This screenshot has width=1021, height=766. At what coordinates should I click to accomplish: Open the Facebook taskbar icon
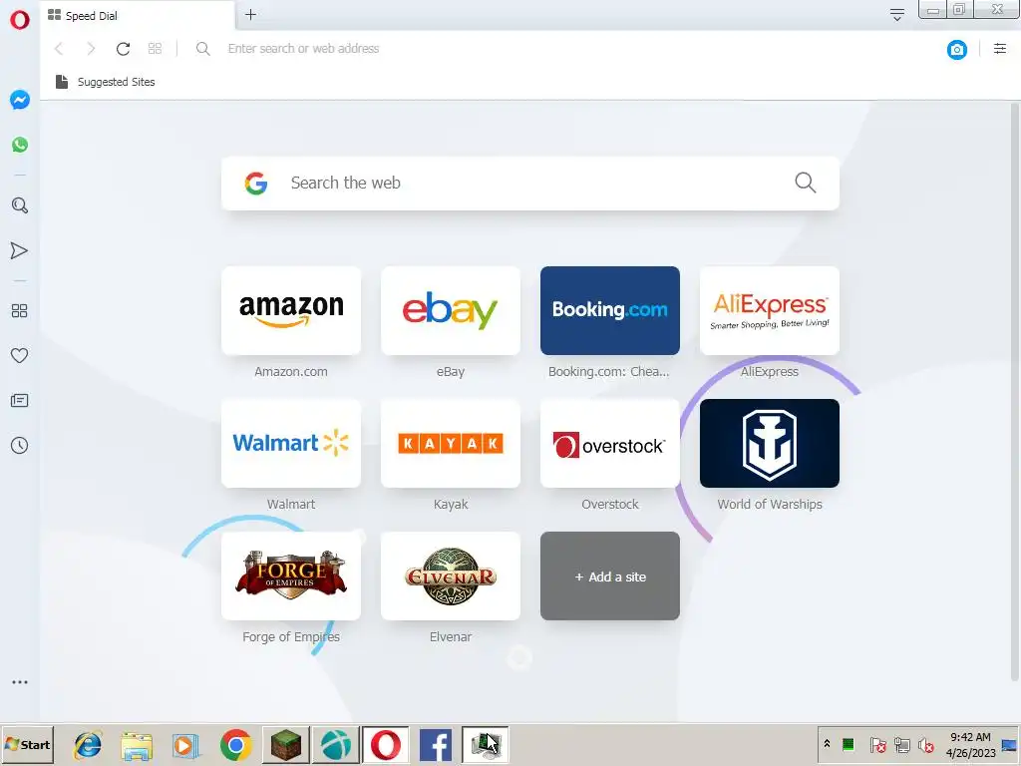point(436,745)
